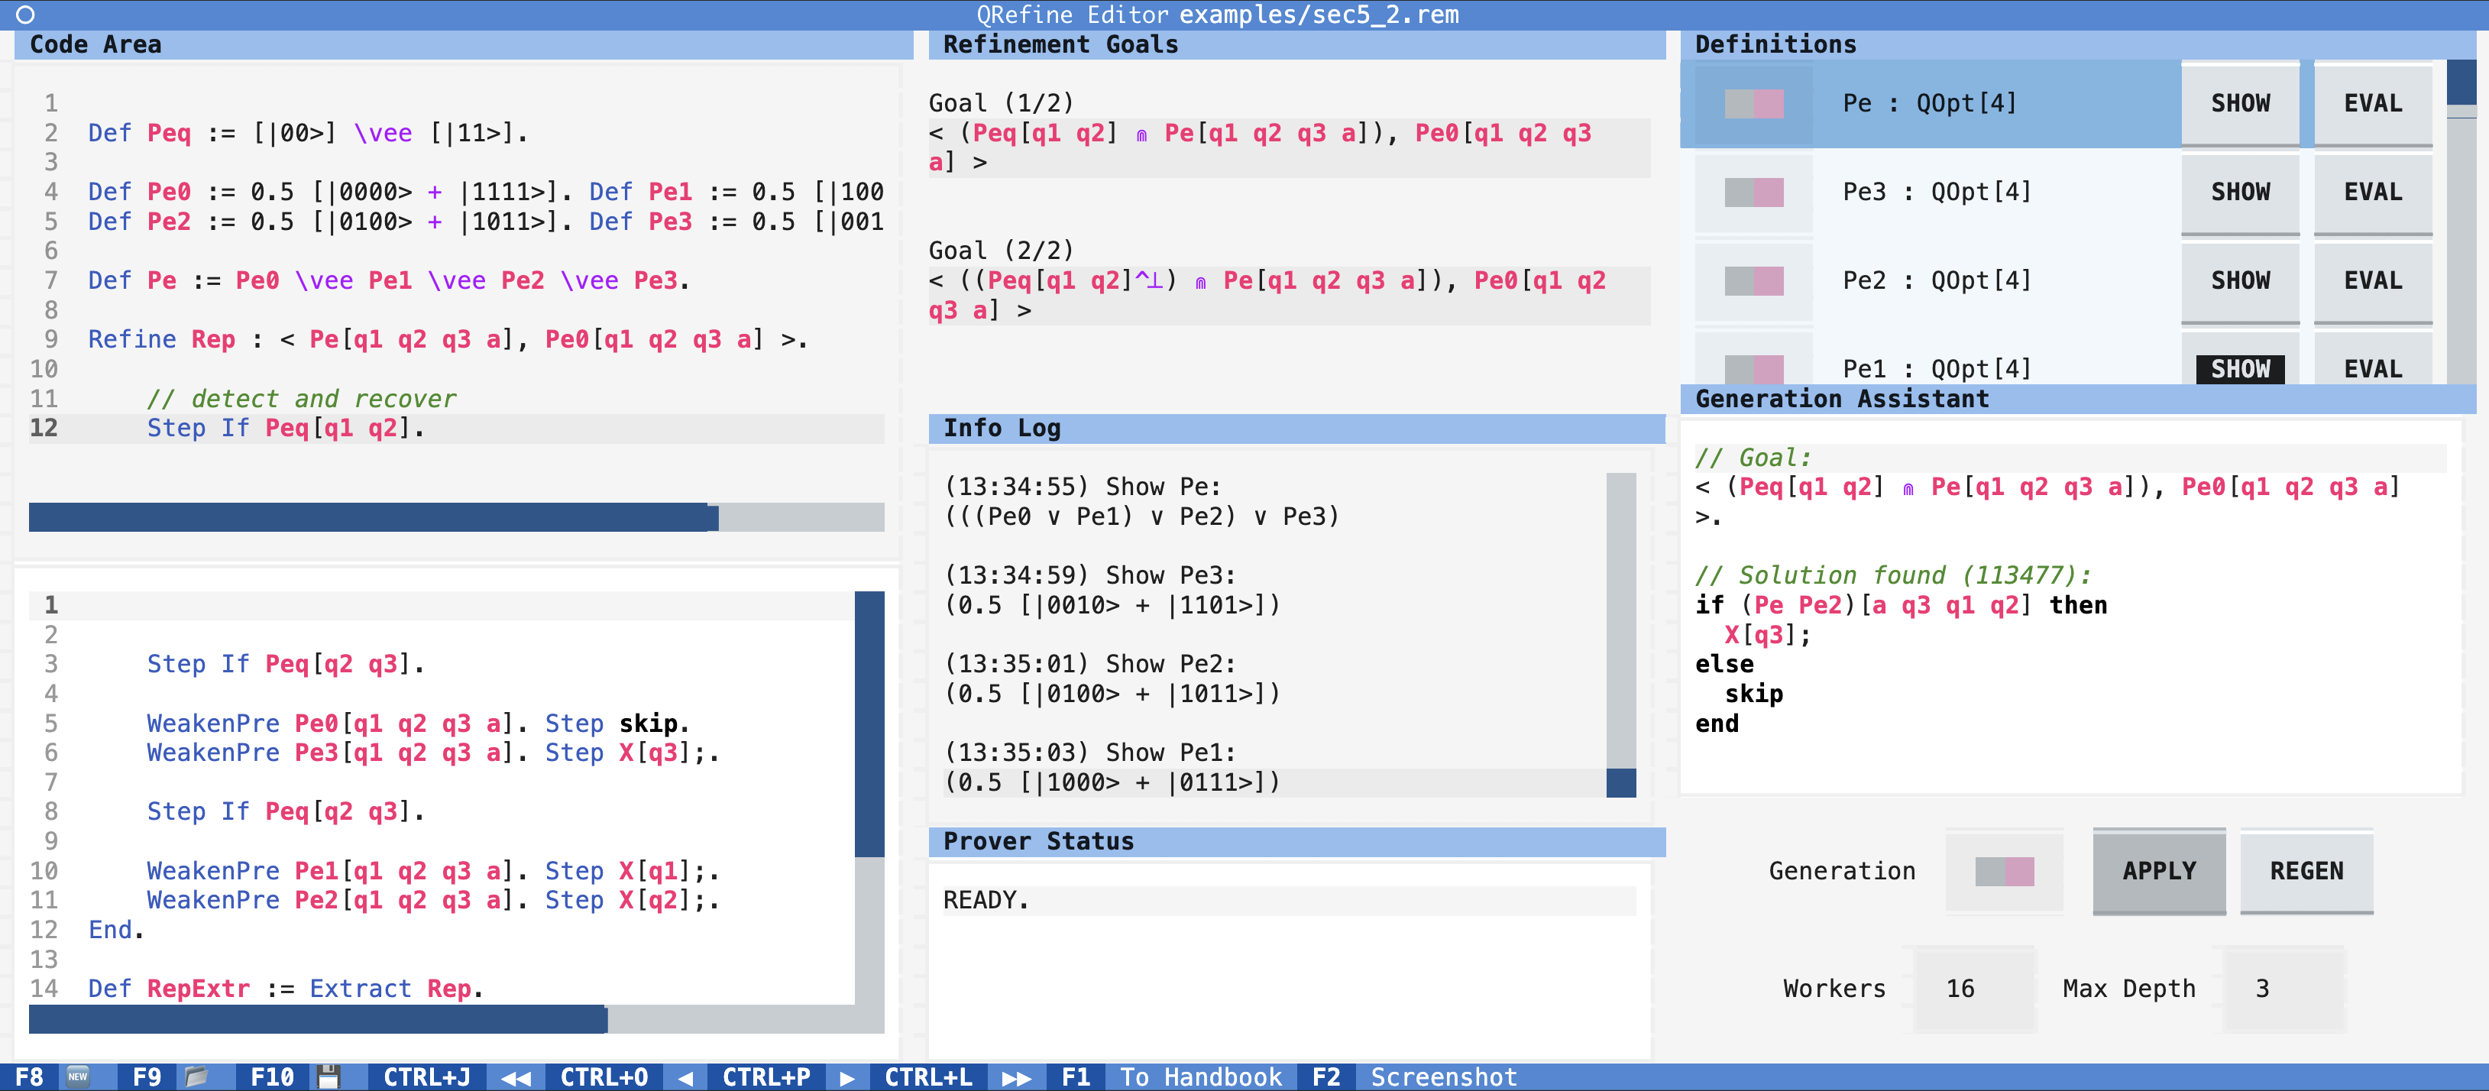
Task: Click the F1 shortcut label
Action: pyautogui.click(x=1076, y=1077)
